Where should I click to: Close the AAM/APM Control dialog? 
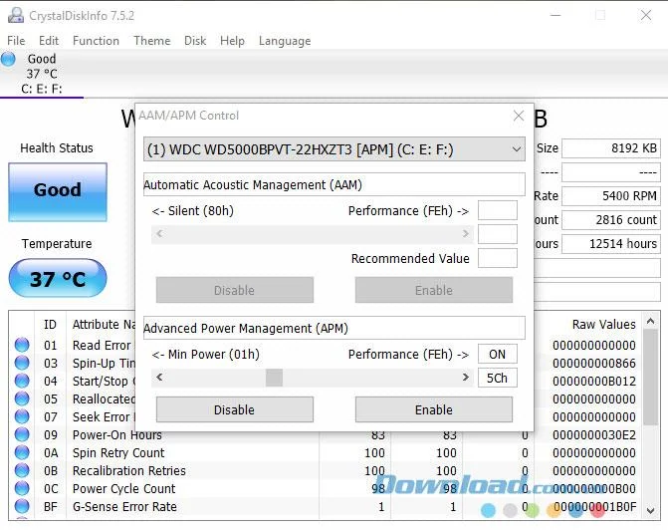coord(519,116)
